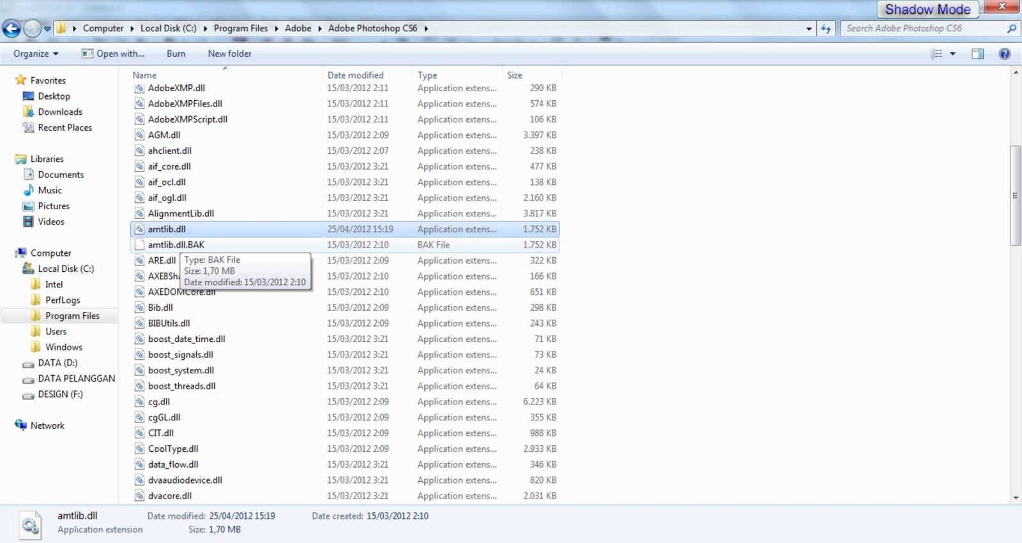Refresh the Adobe Photoshop CS6 folder
This screenshot has width=1022, height=543.
click(x=826, y=29)
